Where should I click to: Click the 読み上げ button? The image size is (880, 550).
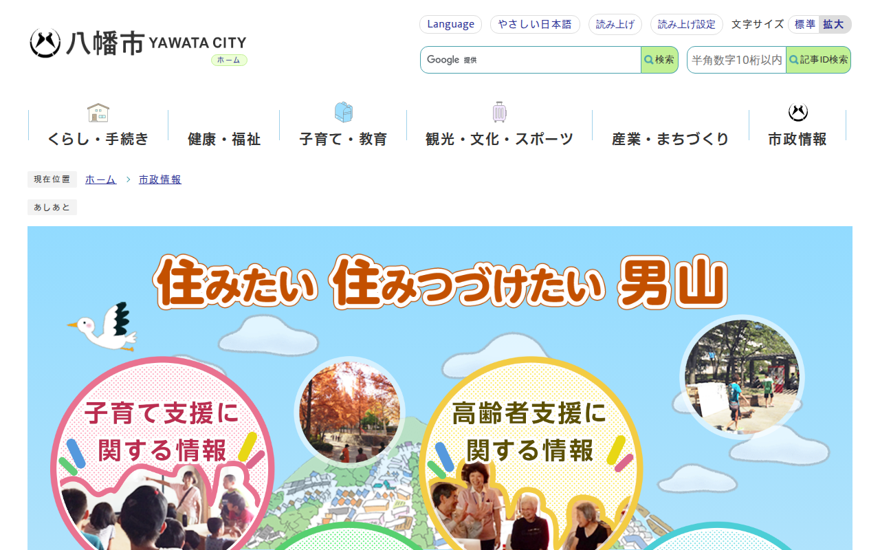[615, 25]
